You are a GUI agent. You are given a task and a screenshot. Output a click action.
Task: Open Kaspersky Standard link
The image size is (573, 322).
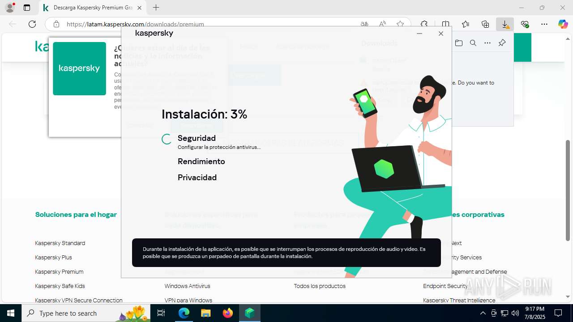click(60, 243)
